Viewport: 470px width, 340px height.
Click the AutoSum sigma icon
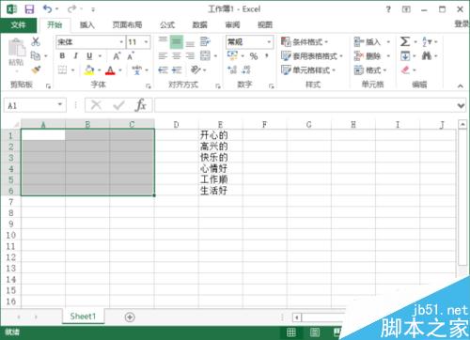[x=405, y=41]
